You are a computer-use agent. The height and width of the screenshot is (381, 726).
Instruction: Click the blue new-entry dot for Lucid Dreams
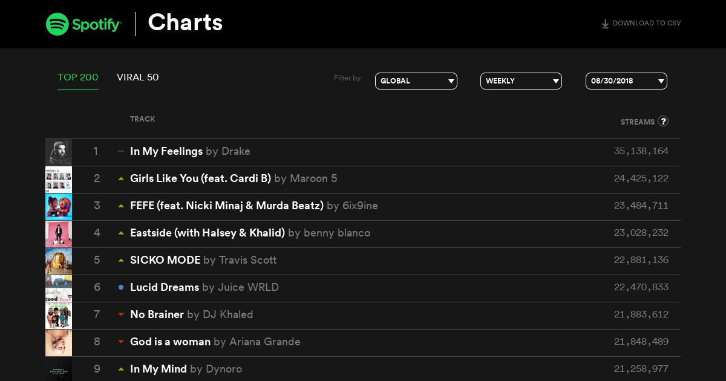click(121, 287)
